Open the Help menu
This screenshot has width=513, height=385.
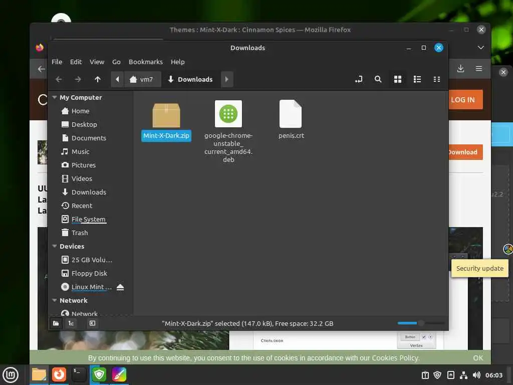pyautogui.click(x=178, y=62)
